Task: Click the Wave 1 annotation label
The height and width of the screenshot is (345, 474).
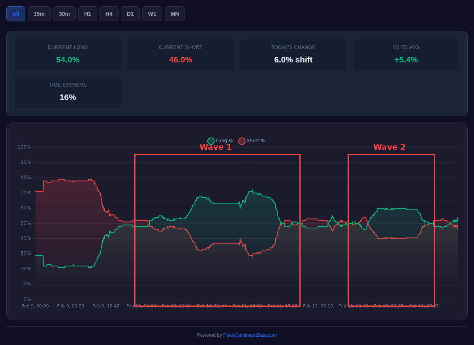Action: click(x=216, y=147)
